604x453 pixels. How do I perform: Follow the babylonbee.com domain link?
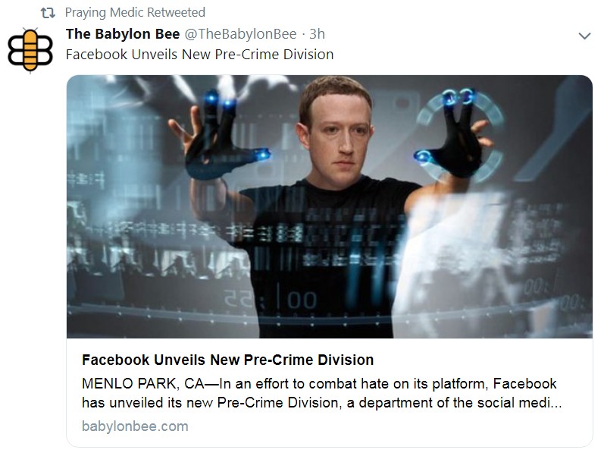pyautogui.click(x=135, y=426)
